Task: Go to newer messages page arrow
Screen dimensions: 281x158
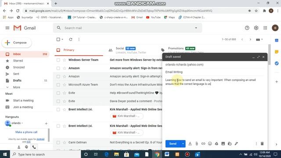Action: (242, 39)
